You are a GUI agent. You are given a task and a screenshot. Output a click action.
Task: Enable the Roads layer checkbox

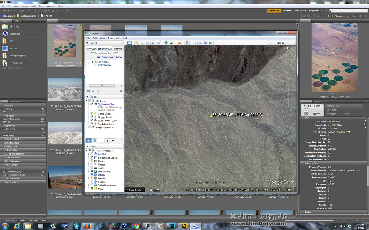pos(92,168)
